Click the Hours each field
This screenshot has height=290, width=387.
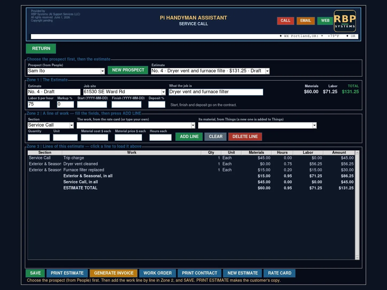pos(160,137)
